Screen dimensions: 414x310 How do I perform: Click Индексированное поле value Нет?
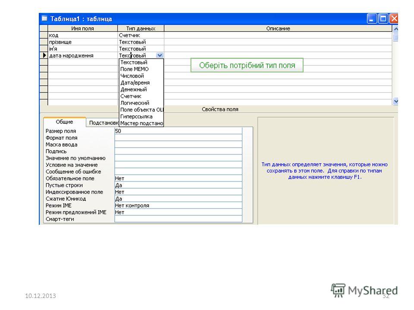[x=178, y=192]
